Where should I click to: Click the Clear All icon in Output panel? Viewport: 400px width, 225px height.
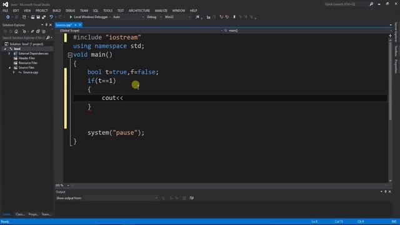point(184,198)
